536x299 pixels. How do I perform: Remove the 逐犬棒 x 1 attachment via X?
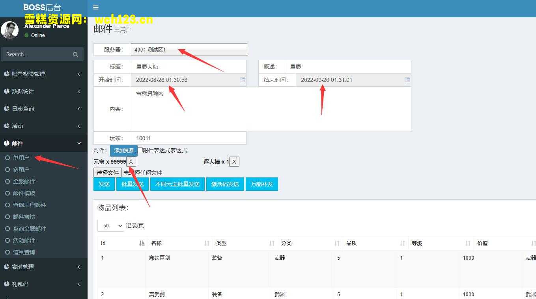[234, 161]
